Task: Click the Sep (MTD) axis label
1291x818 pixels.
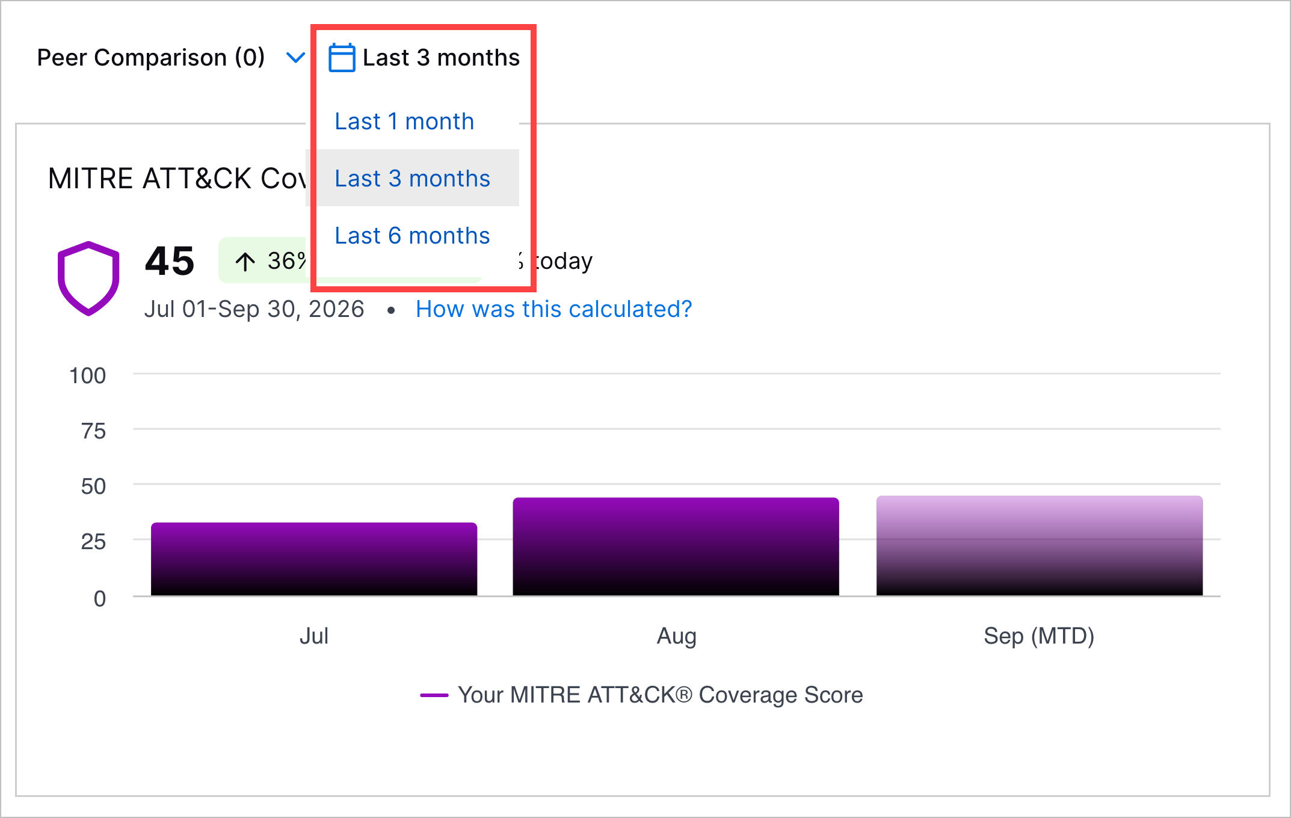Action: (x=1039, y=636)
